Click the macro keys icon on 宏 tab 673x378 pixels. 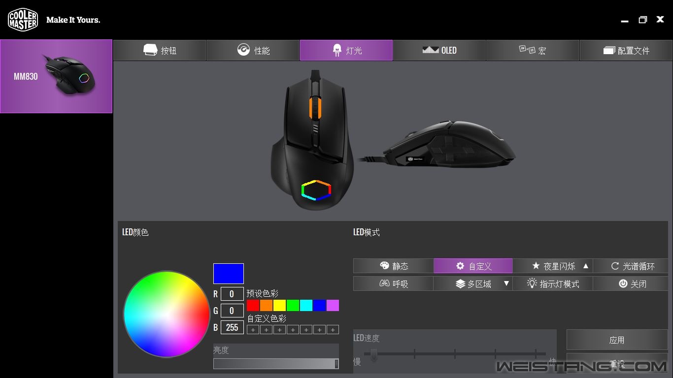point(527,49)
